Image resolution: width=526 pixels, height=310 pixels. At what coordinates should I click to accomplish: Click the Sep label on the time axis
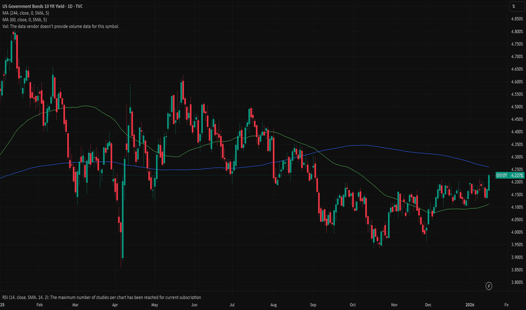click(313, 304)
